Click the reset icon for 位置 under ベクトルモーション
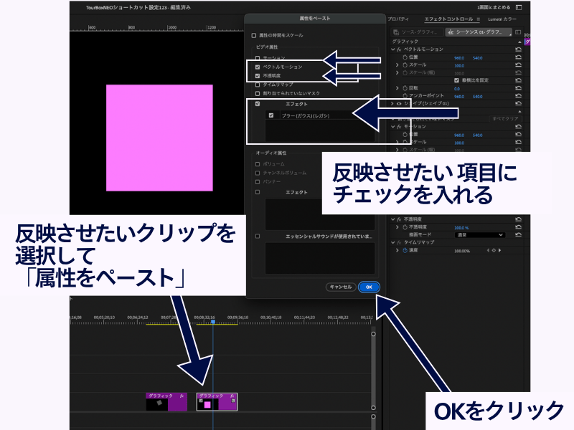 click(x=517, y=57)
